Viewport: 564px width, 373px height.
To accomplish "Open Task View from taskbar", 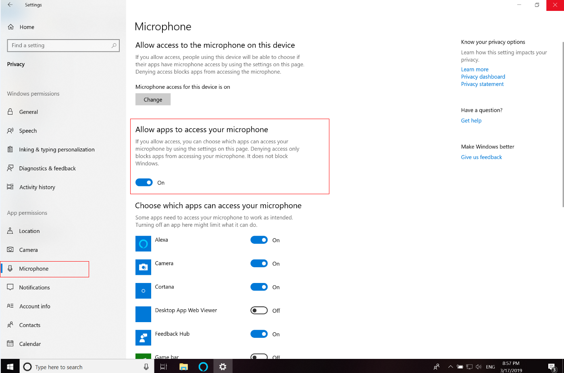I will tap(163, 367).
